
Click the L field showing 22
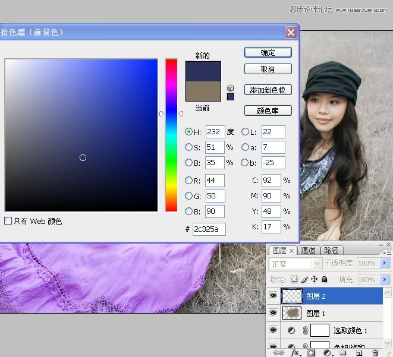tap(273, 132)
